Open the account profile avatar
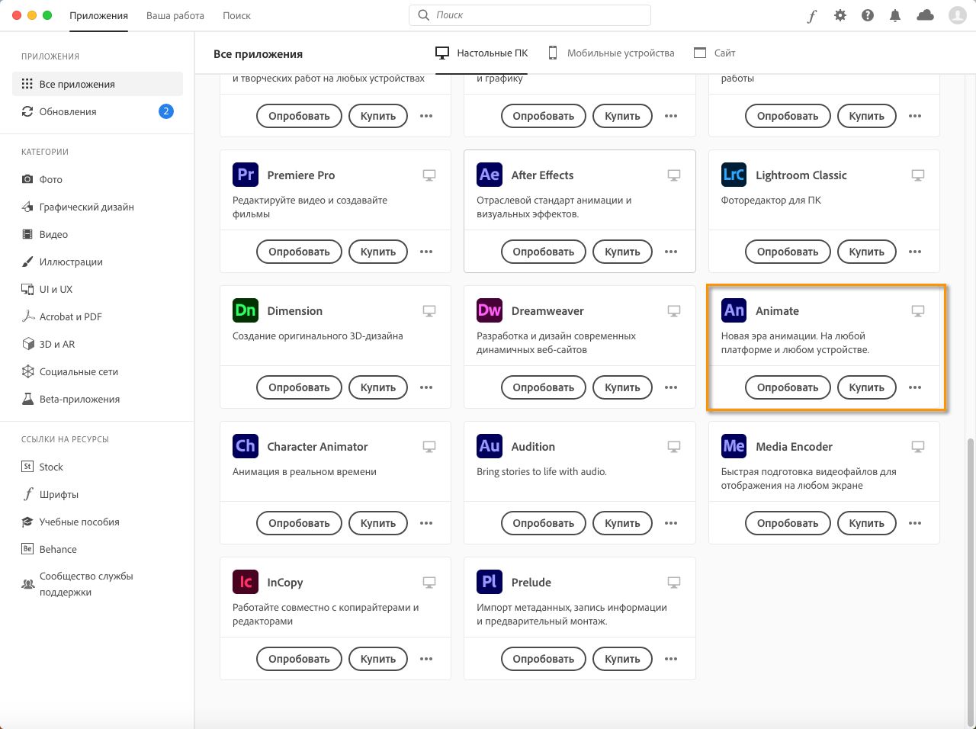 tap(958, 15)
